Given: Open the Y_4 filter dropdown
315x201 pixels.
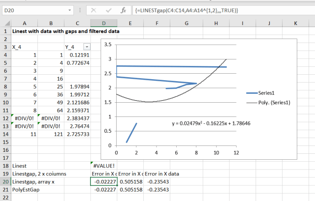Looking at the screenshot, I should coord(87,47).
